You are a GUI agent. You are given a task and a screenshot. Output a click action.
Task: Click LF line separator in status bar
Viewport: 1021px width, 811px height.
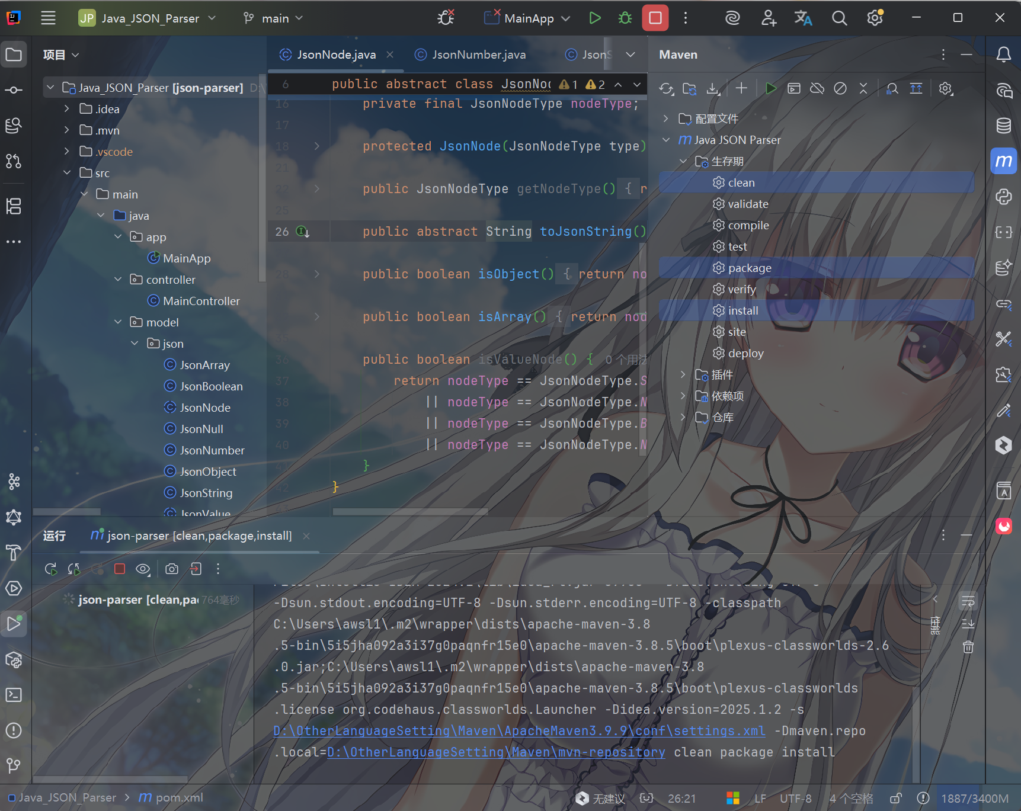point(760,799)
